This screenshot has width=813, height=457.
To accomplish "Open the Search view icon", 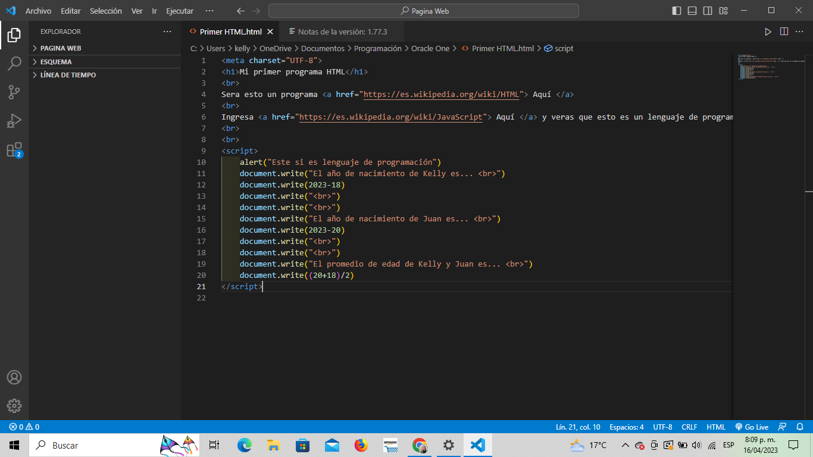I will click(x=14, y=63).
